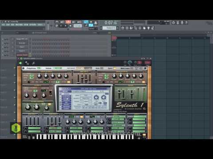The image size is (213, 159).
Task: Open the FILE menu
Action: pos(3,25)
